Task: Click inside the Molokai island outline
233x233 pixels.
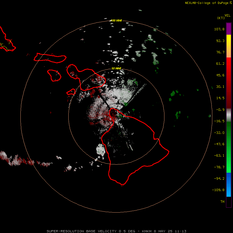Action: [x=50, y=57]
